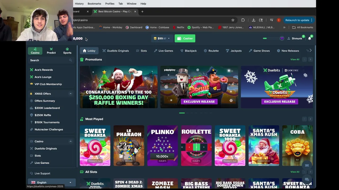The height and width of the screenshot is (190, 339).
Task: Move Most Played carousel left arrow
Action: 305,119
